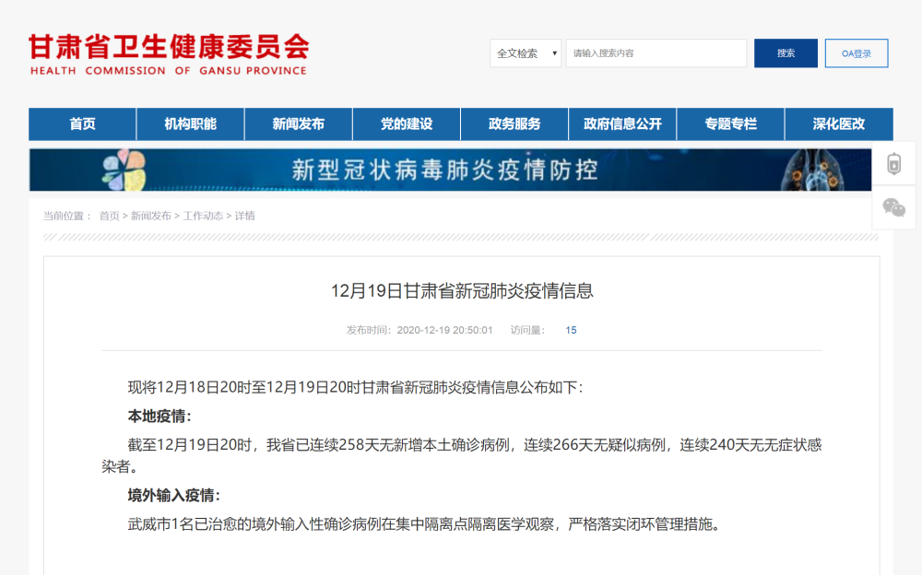Click the OA登录 login button
This screenshot has width=922, height=575.
856,53
